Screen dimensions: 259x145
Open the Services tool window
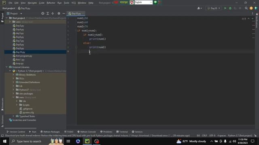tap(137, 132)
